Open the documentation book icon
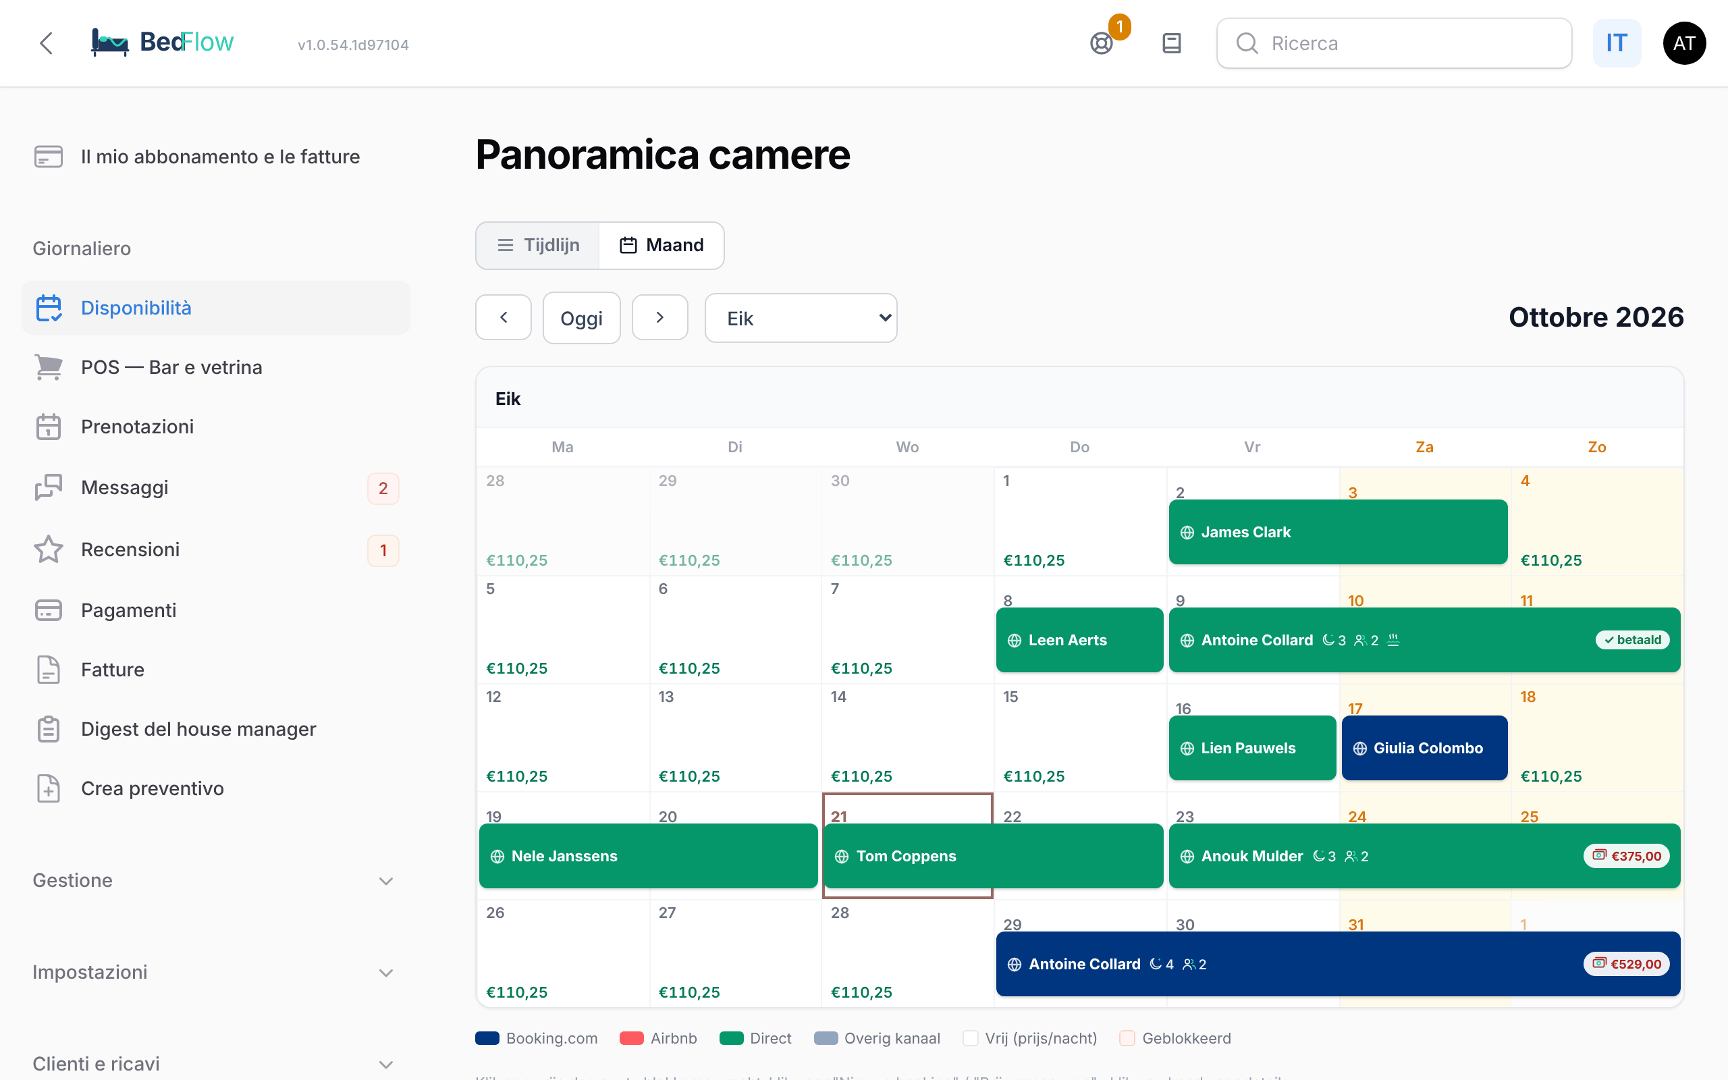Image resolution: width=1728 pixels, height=1080 pixels. tap(1172, 44)
